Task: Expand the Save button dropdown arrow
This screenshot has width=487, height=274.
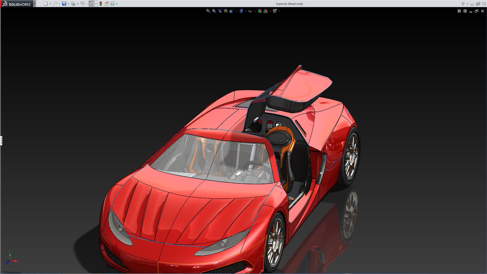Action: coord(68,4)
